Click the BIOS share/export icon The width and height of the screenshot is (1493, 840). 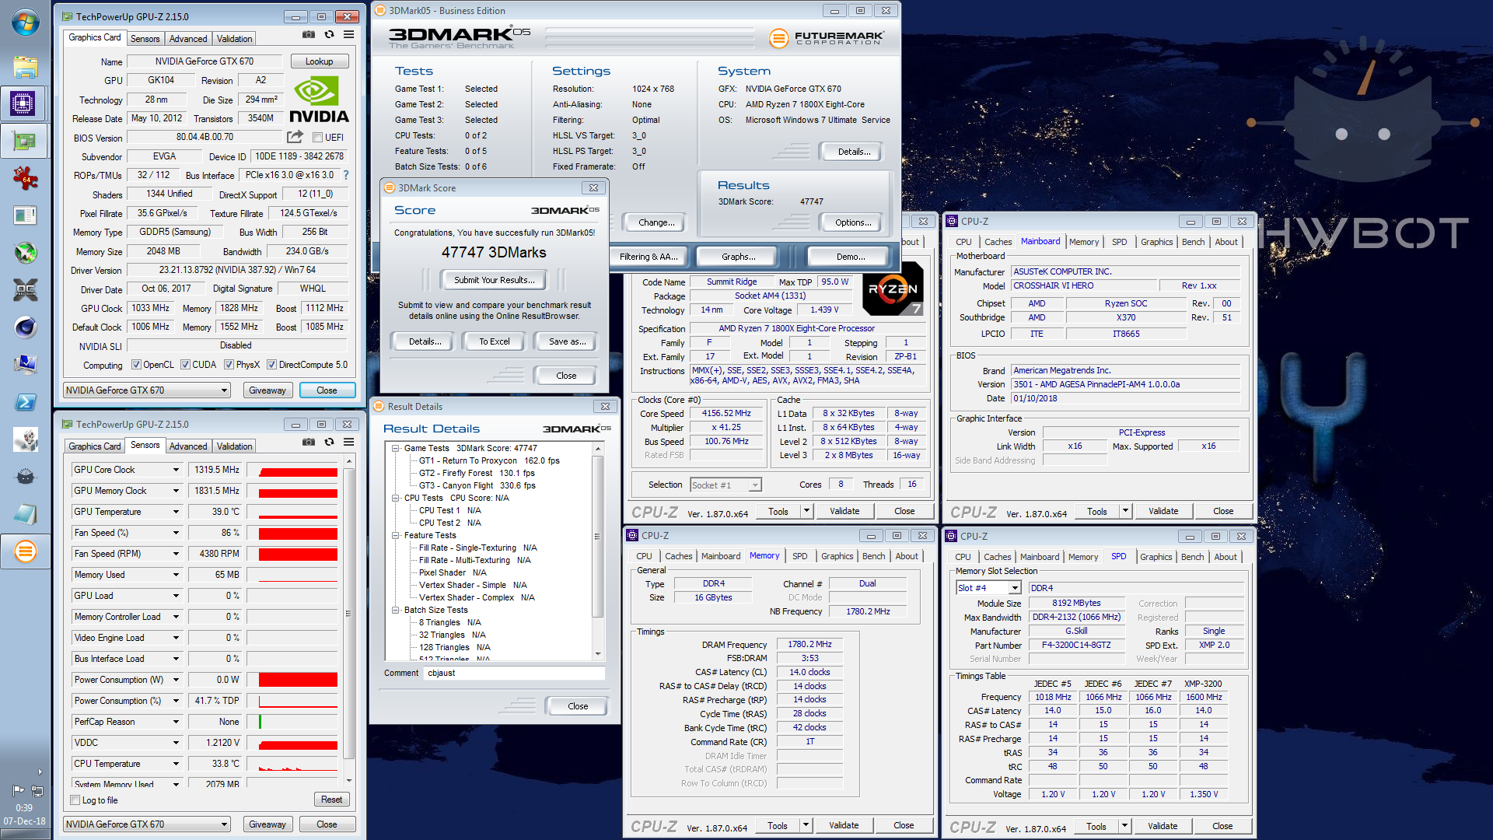(295, 137)
